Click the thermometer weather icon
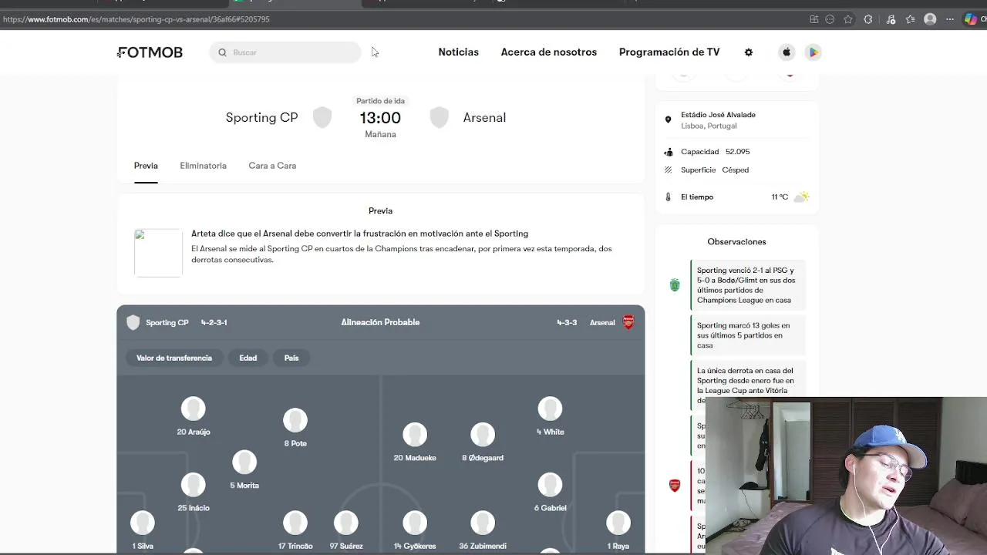Image resolution: width=987 pixels, height=555 pixels. [x=669, y=197]
